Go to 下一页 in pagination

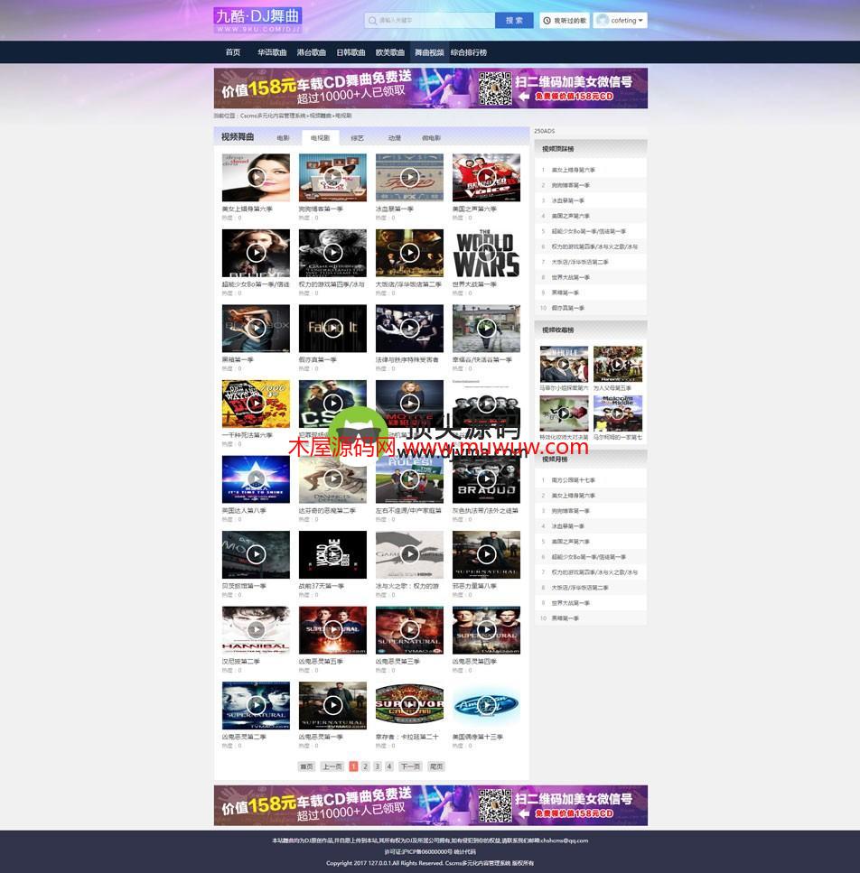coord(410,766)
